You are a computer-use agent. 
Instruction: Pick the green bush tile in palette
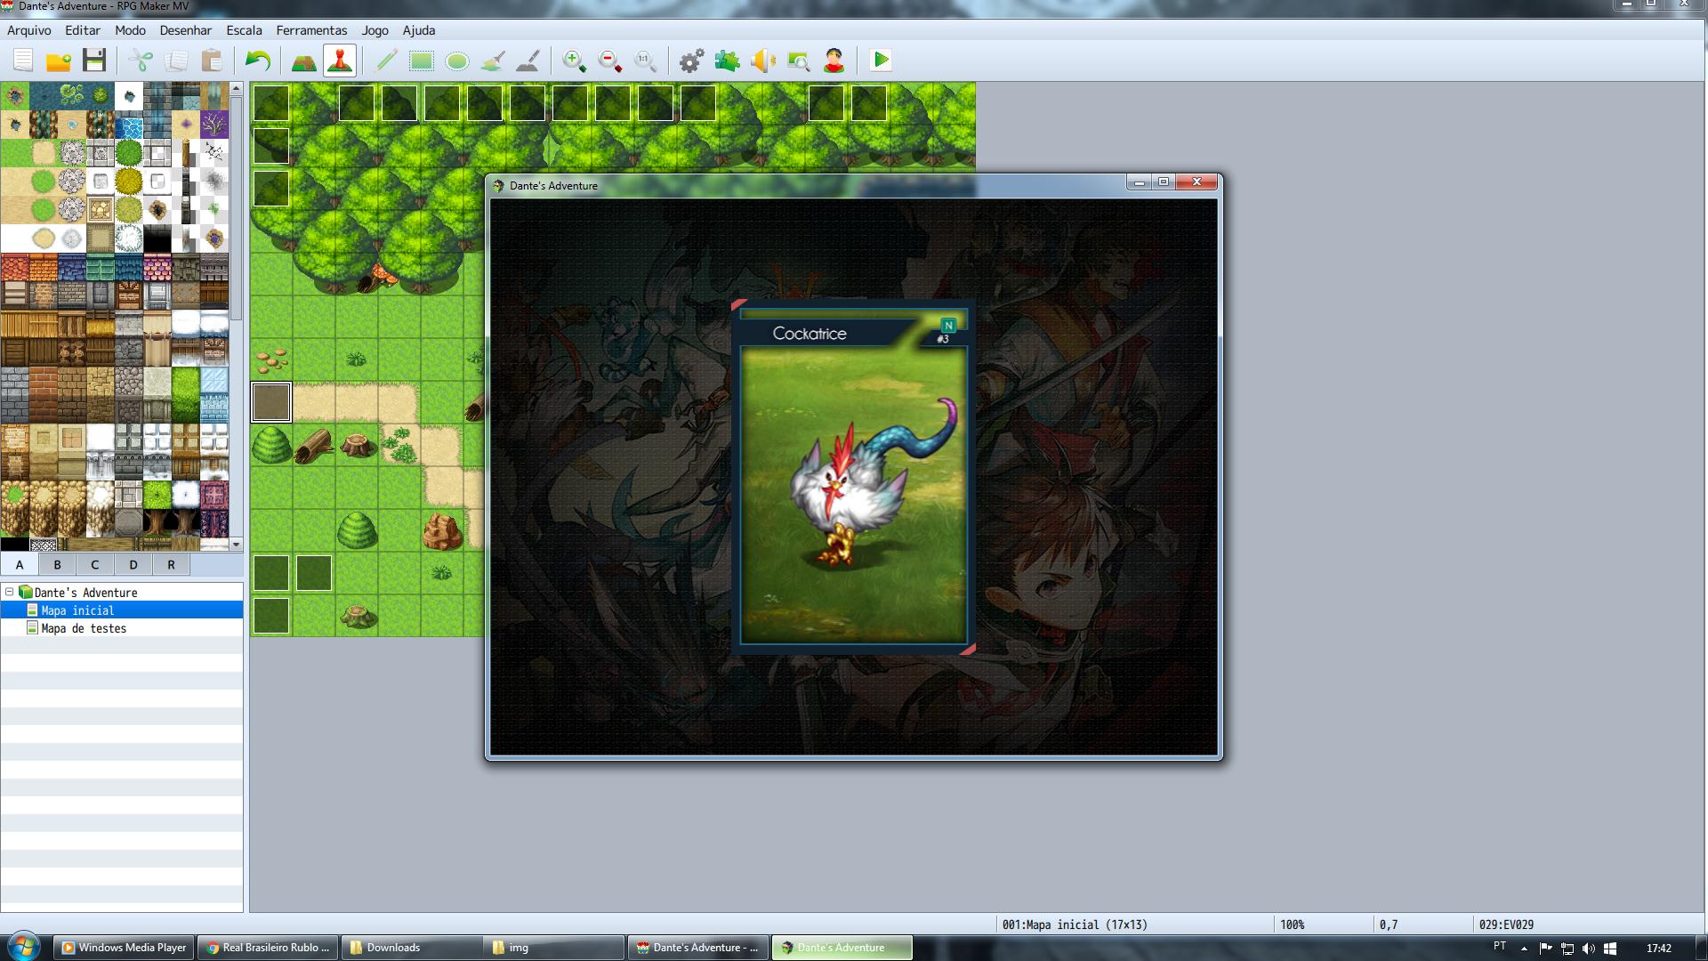tap(129, 153)
